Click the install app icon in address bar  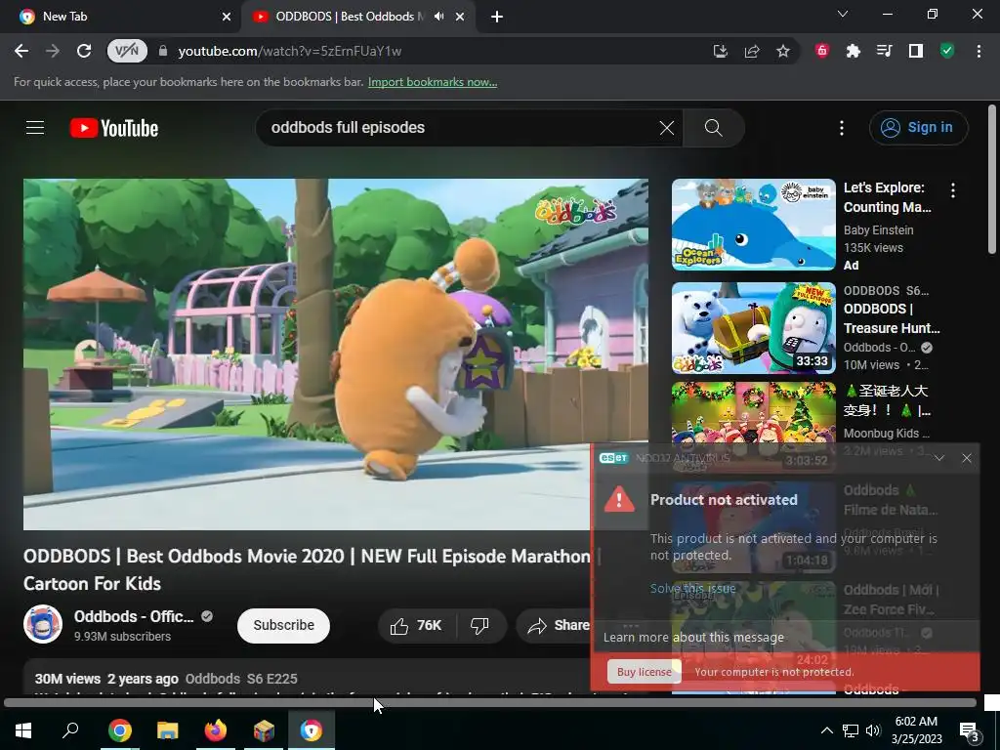click(720, 51)
